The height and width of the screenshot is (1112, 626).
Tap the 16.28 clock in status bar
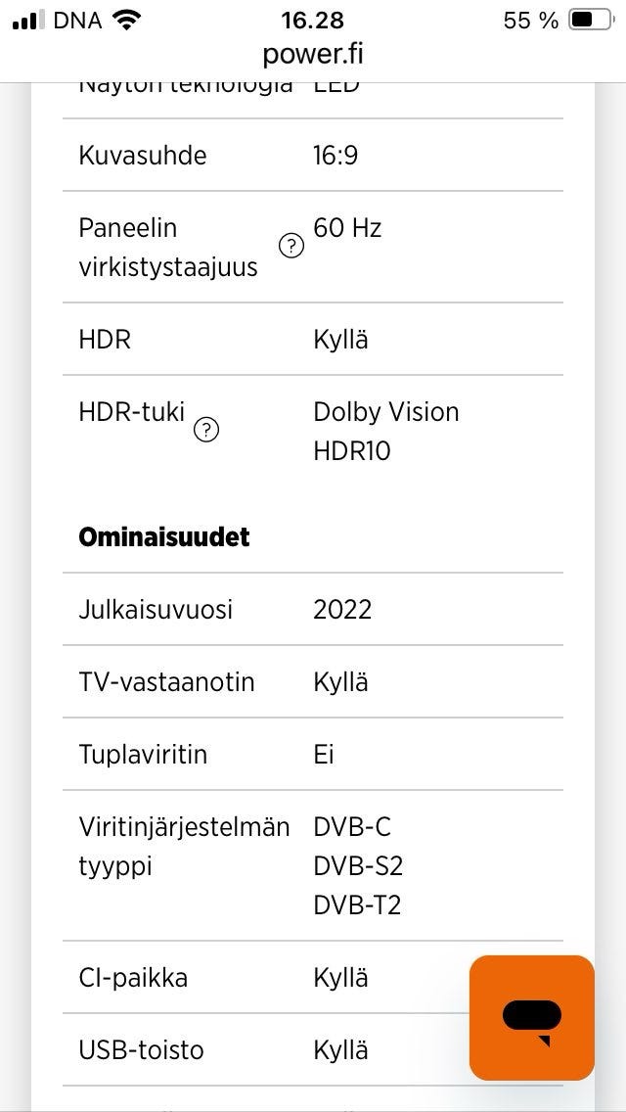(312, 20)
